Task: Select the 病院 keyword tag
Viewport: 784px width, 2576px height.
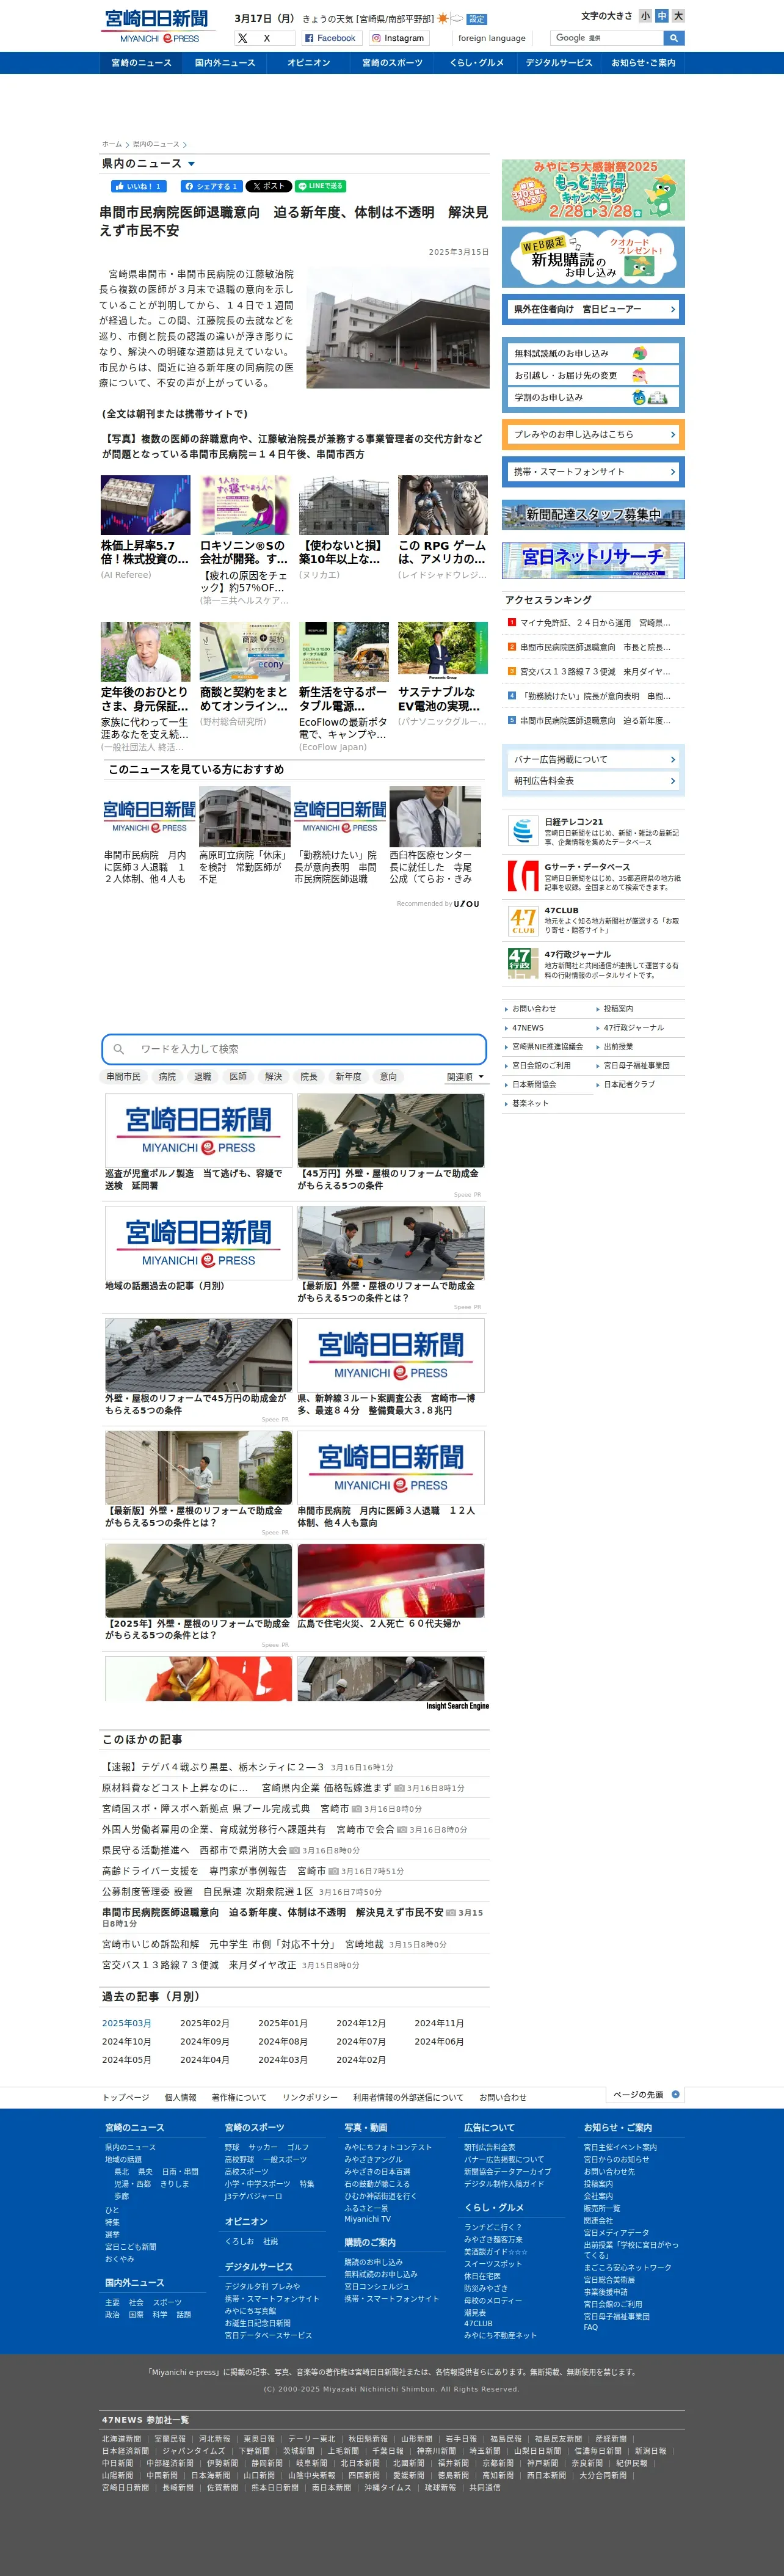Action: tap(167, 1077)
